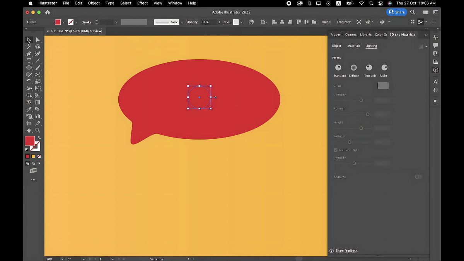Open the Object menu
Image resolution: width=464 pixels, height=261 pixels.
(94, 3)
